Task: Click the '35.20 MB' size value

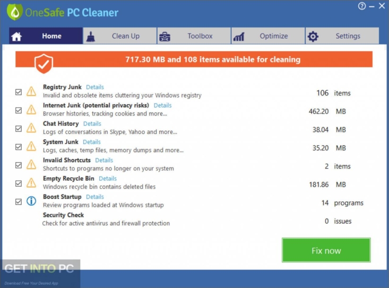Action: (x=329, y=148)
